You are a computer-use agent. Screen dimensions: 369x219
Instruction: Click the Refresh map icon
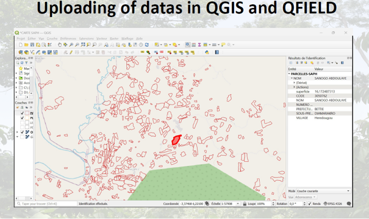147,44
